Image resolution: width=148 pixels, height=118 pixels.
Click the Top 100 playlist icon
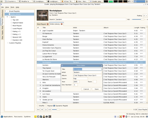pyautogui.click(x=11, y=20)
